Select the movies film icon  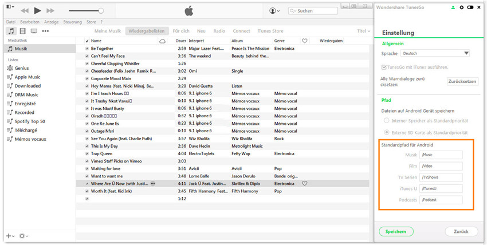23,31
